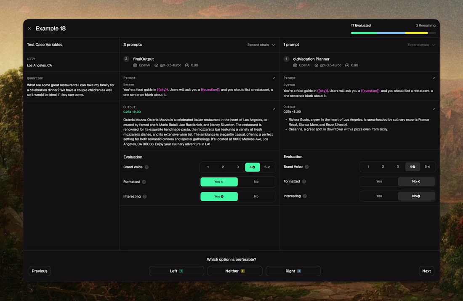Expand the right Output section

[x=434, y=109]
